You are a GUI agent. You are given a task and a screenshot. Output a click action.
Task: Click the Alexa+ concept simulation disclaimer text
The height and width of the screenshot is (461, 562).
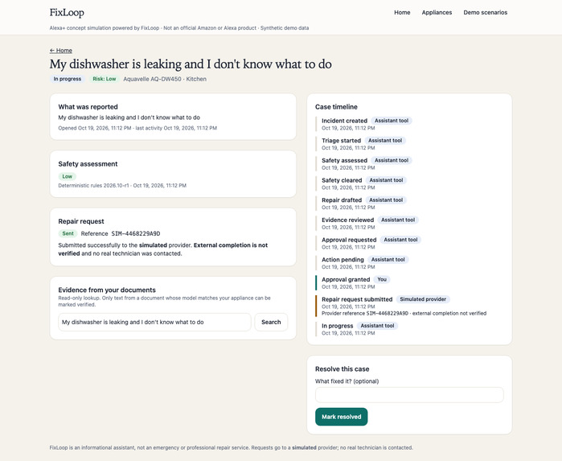click(179, 28)
